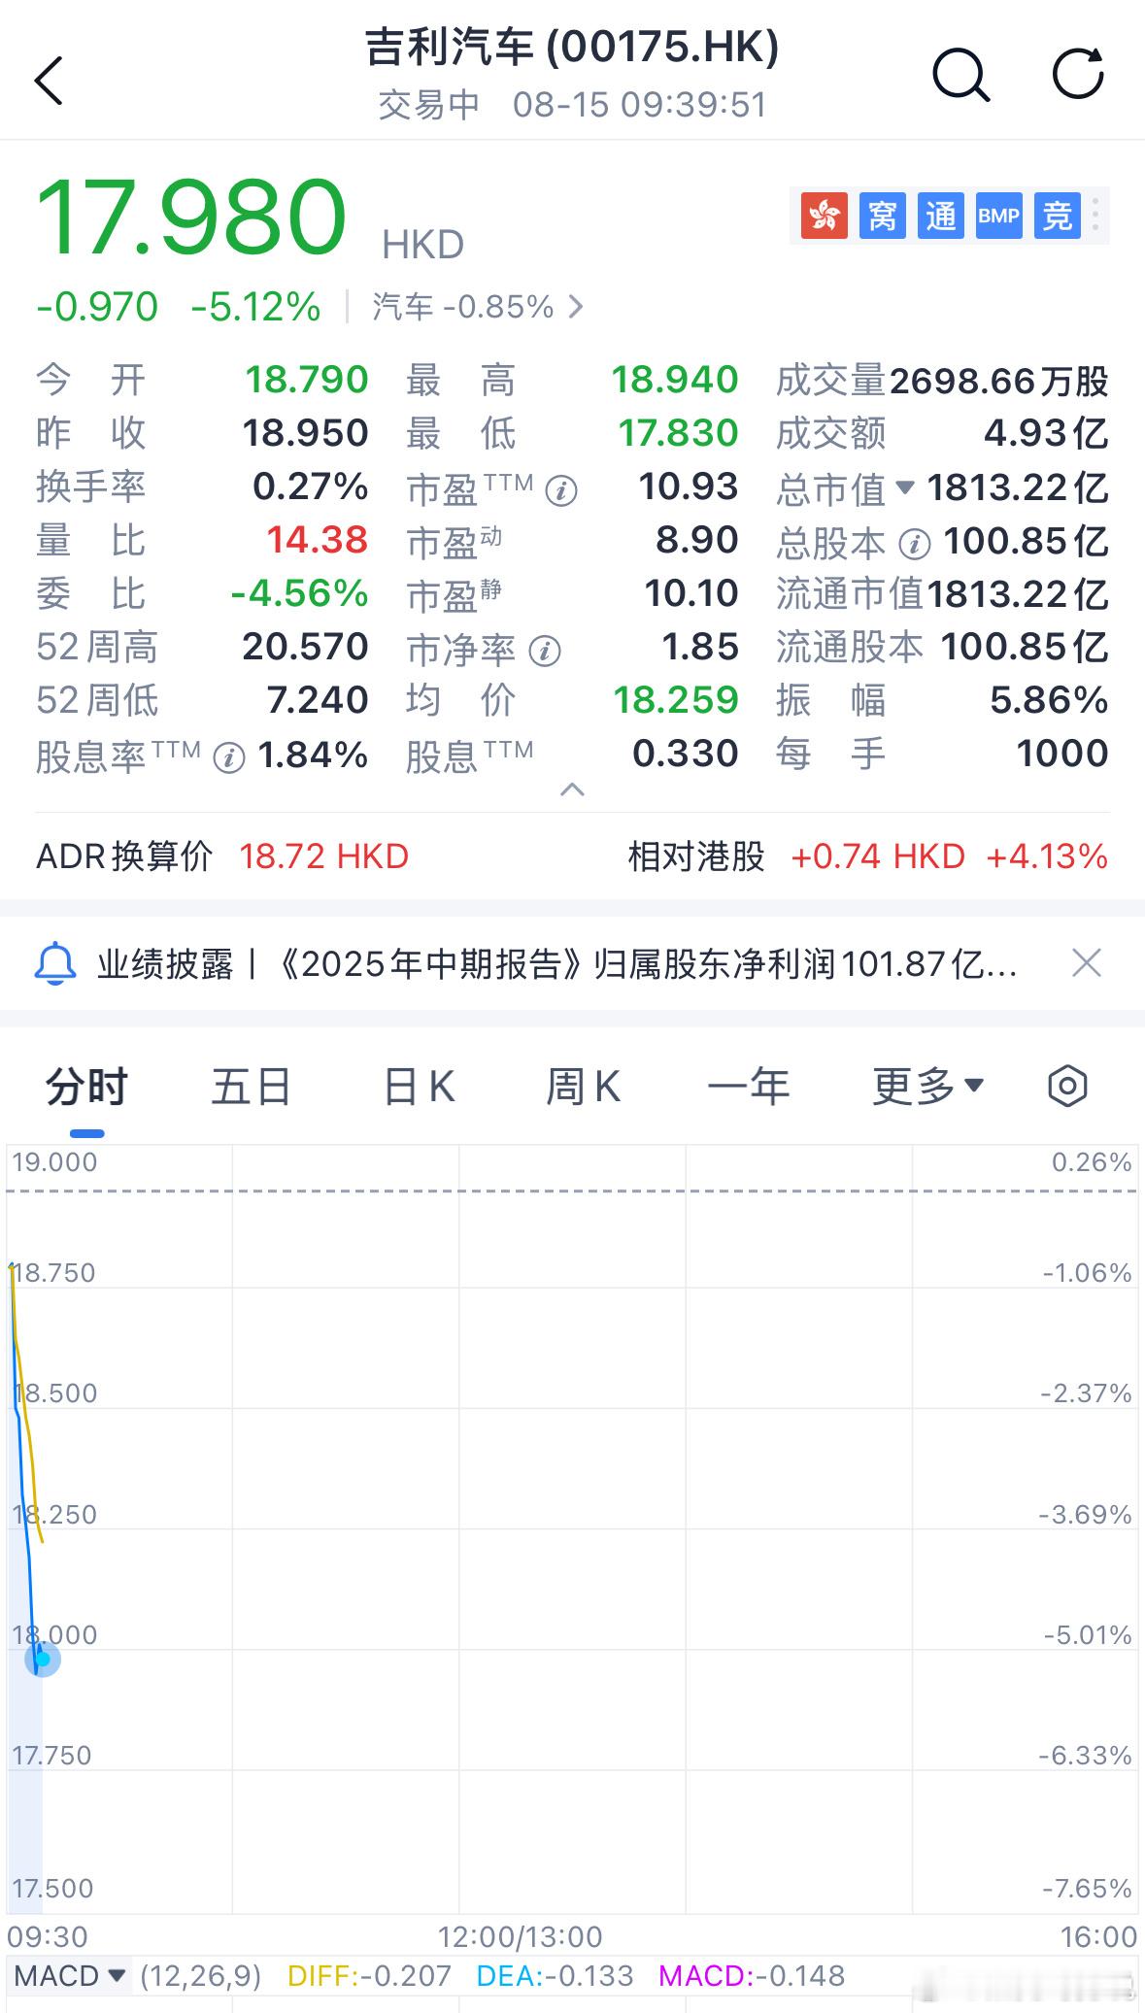Refresh quote with circular arrow icon

click(1079, 74)
